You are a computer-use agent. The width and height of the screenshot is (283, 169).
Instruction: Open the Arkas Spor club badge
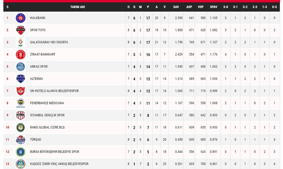pos(21,67)
